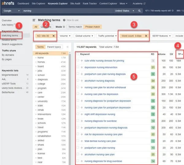Open the Volume filter dropdown
This screenshot has width=184, height=165.
point(65,36)
